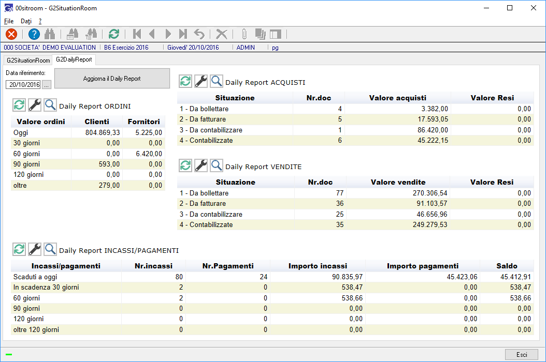The width and height of the screenshot is (546, 362).
Task: Select the Oggi row in the orders table
Action: 88,132
